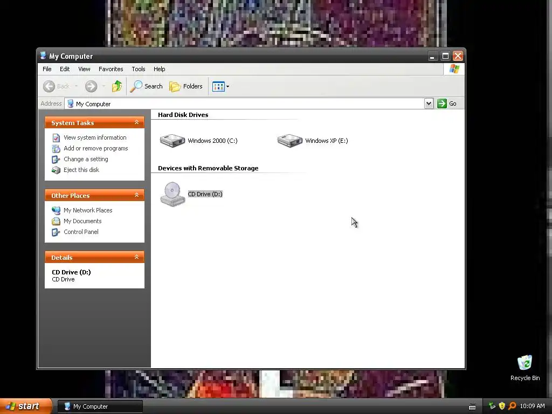
Task: Click the magnifier tray icon
Action: tap(512, 406)
